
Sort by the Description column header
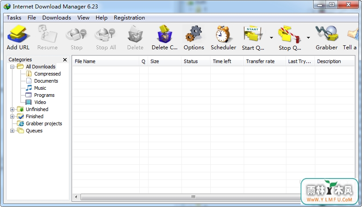pos(335,61)
